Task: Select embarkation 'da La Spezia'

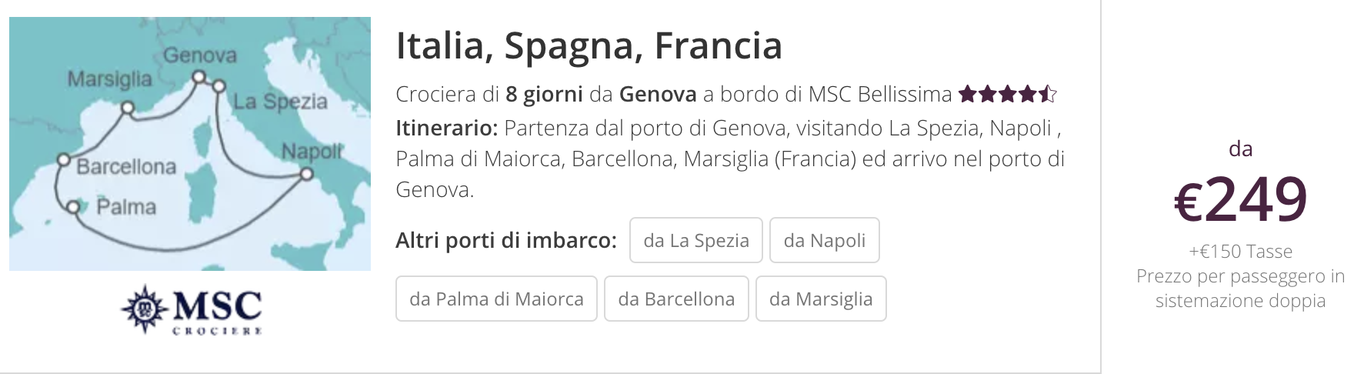Action: [x=696, y=240]
